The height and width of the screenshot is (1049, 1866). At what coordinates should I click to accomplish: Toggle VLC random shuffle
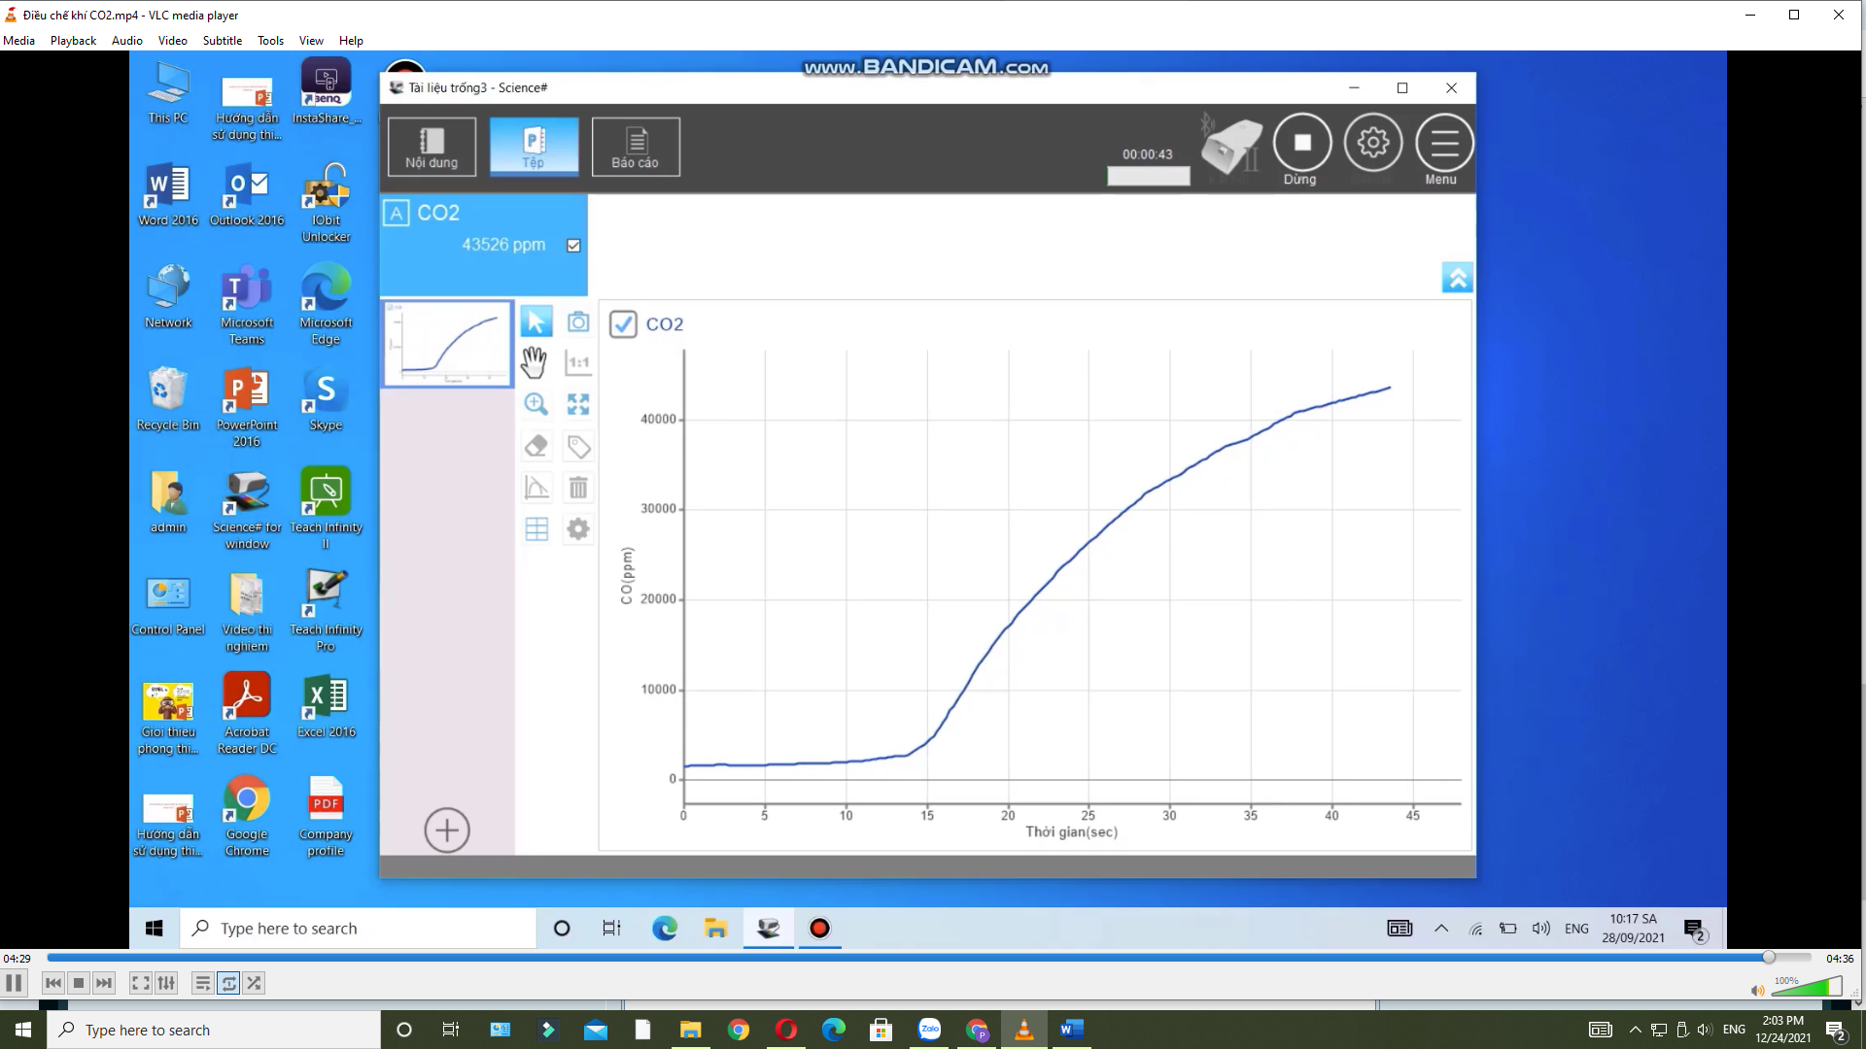coord(254,983)
